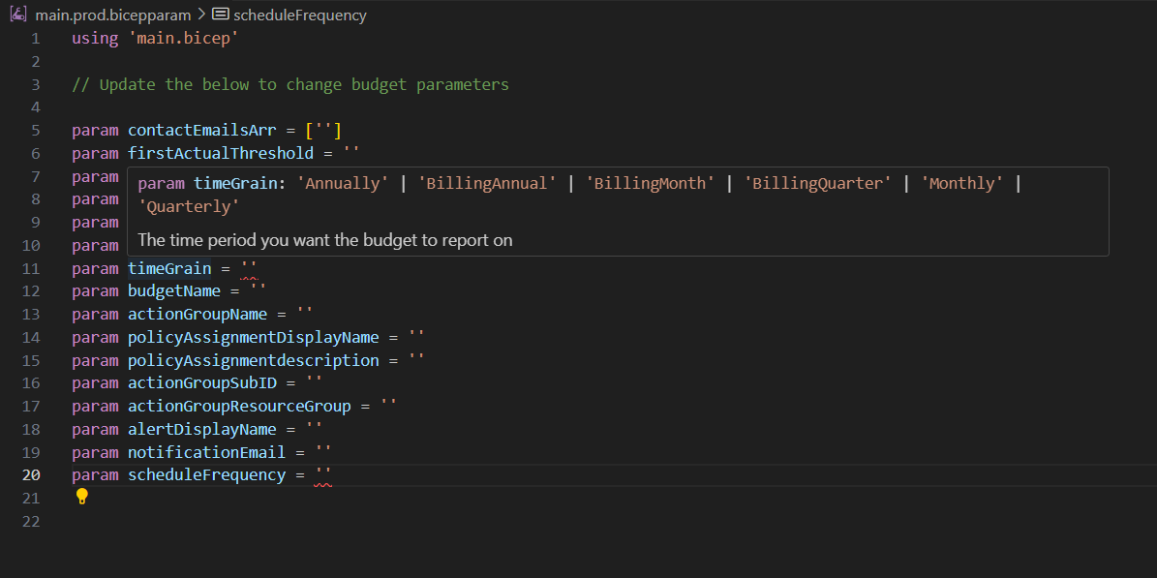Click empty string value of notificationEmail
The image size is (1157, 578).
323,452
